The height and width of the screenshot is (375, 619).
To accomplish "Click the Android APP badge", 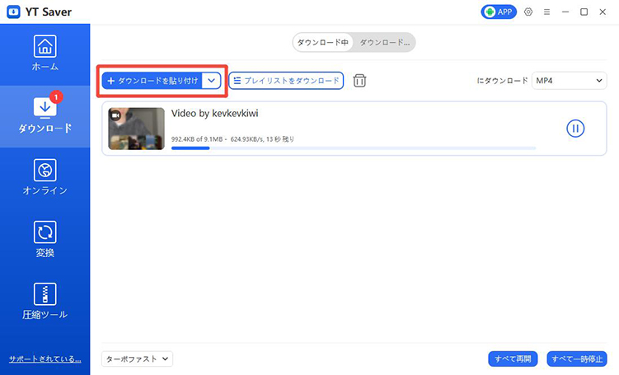I will (499, 12).
